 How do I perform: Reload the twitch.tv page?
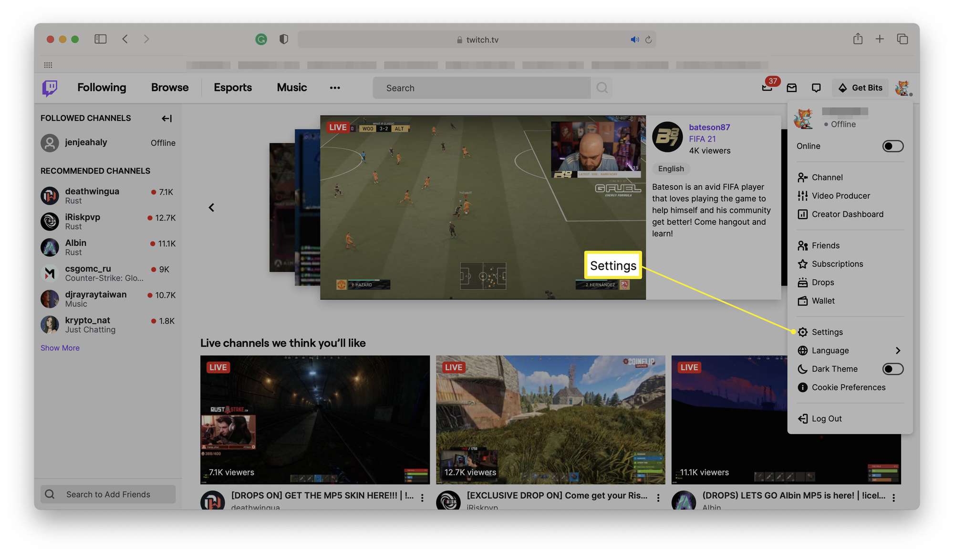[649, 40]
